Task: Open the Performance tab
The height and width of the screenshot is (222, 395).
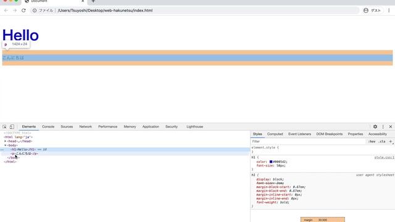Action: coord(108,126)
